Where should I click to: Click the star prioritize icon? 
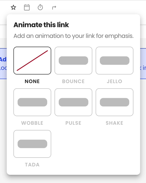click(13, 8)
